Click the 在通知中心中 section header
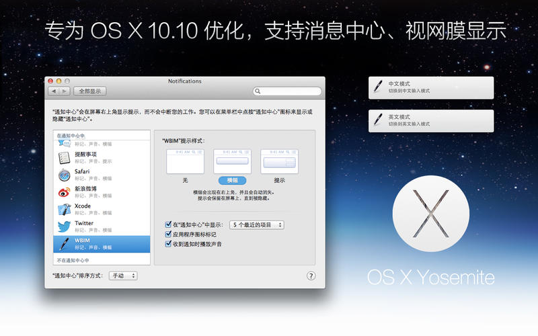 tap(71, 136)
